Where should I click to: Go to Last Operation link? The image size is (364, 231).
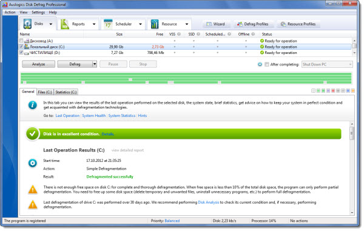click(67, 115)
